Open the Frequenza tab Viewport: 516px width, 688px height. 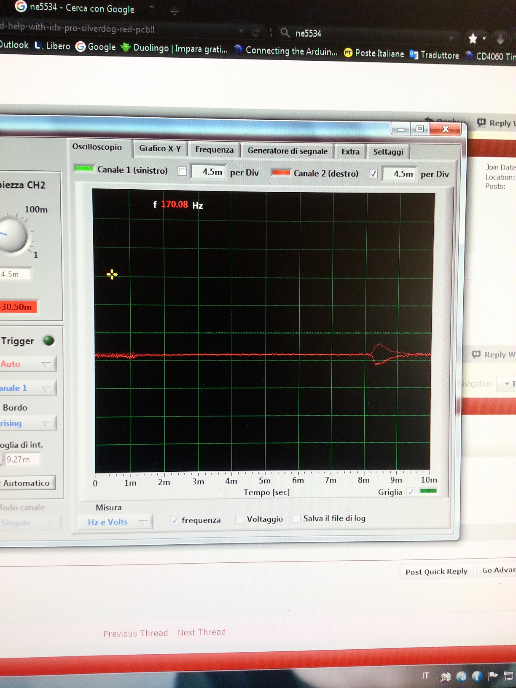click(214, 150)
